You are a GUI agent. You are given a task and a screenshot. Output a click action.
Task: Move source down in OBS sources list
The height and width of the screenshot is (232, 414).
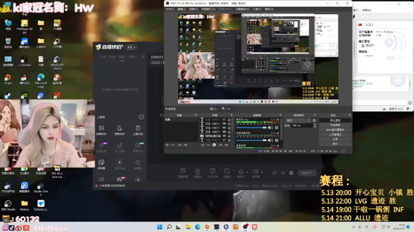(227, 145)
